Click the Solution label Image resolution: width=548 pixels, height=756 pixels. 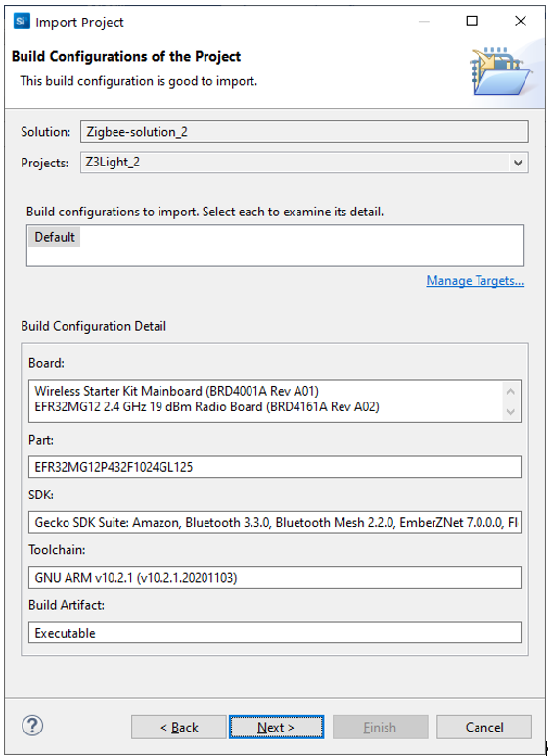46,132
